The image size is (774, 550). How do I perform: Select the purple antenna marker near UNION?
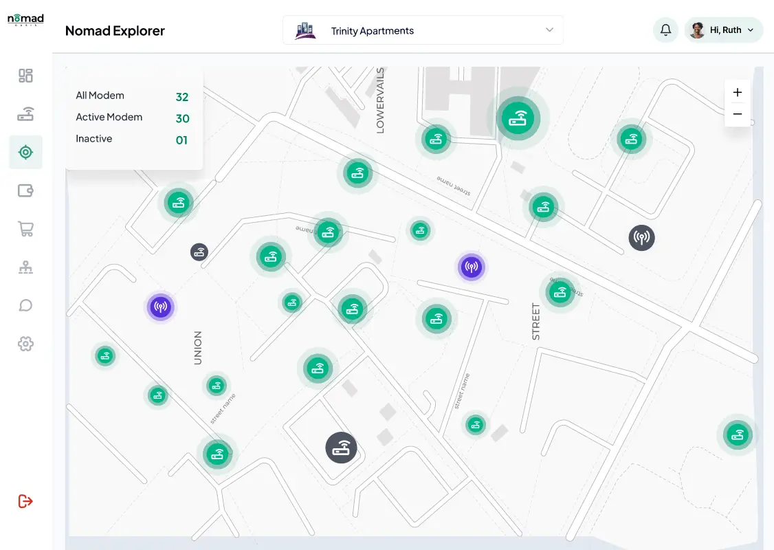coord(160,307)
